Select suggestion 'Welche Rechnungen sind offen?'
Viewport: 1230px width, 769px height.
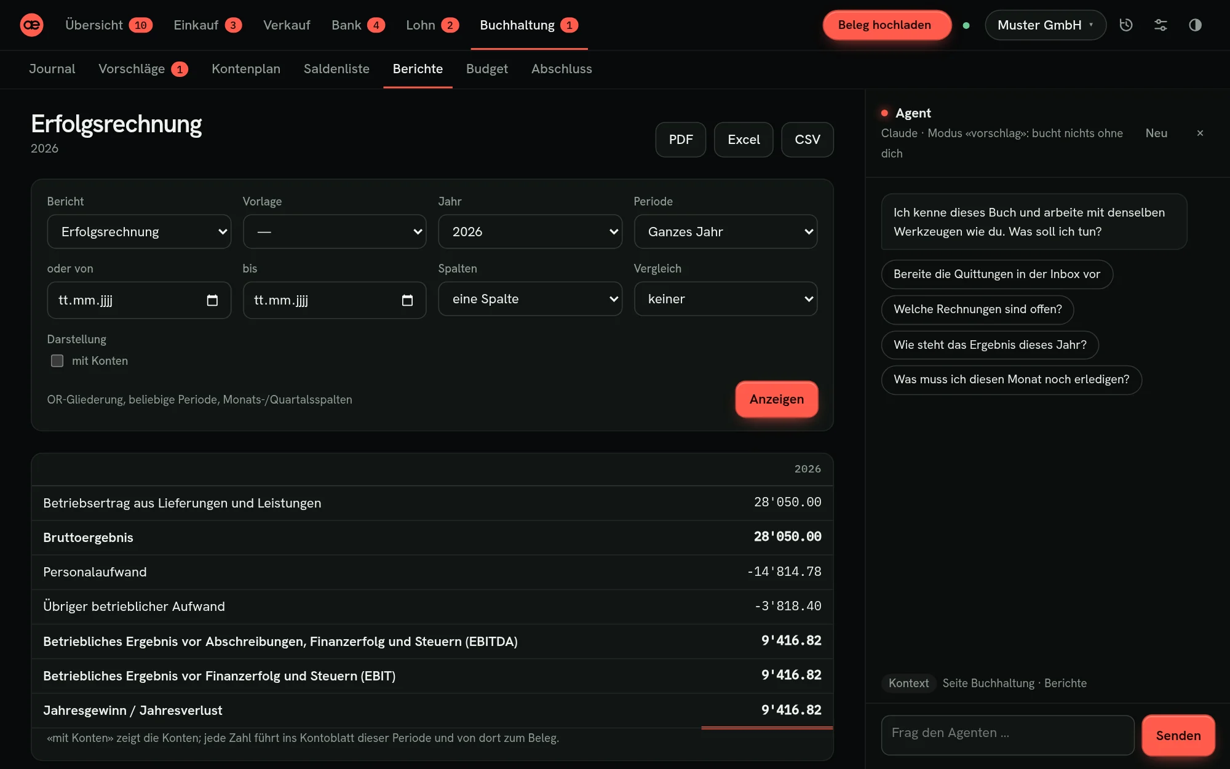978,309
